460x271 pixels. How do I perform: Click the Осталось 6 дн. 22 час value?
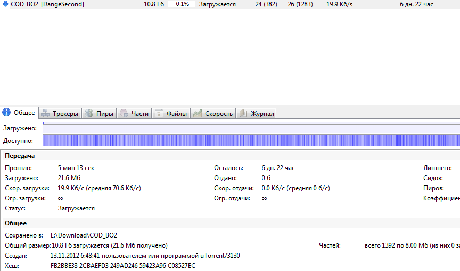point(278,168)
